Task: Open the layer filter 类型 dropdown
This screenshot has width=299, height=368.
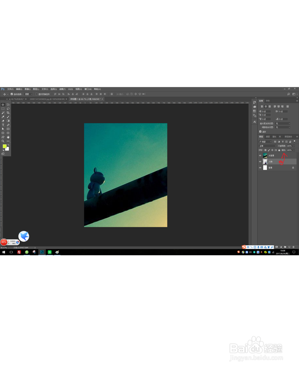Action: click(265, 142)
